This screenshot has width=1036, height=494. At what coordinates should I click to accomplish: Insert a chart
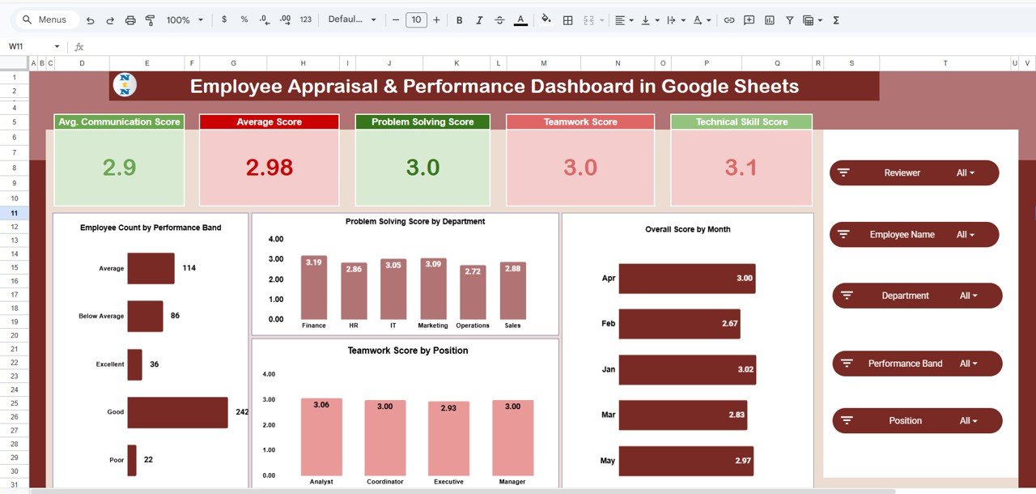(x=769, y=19)
